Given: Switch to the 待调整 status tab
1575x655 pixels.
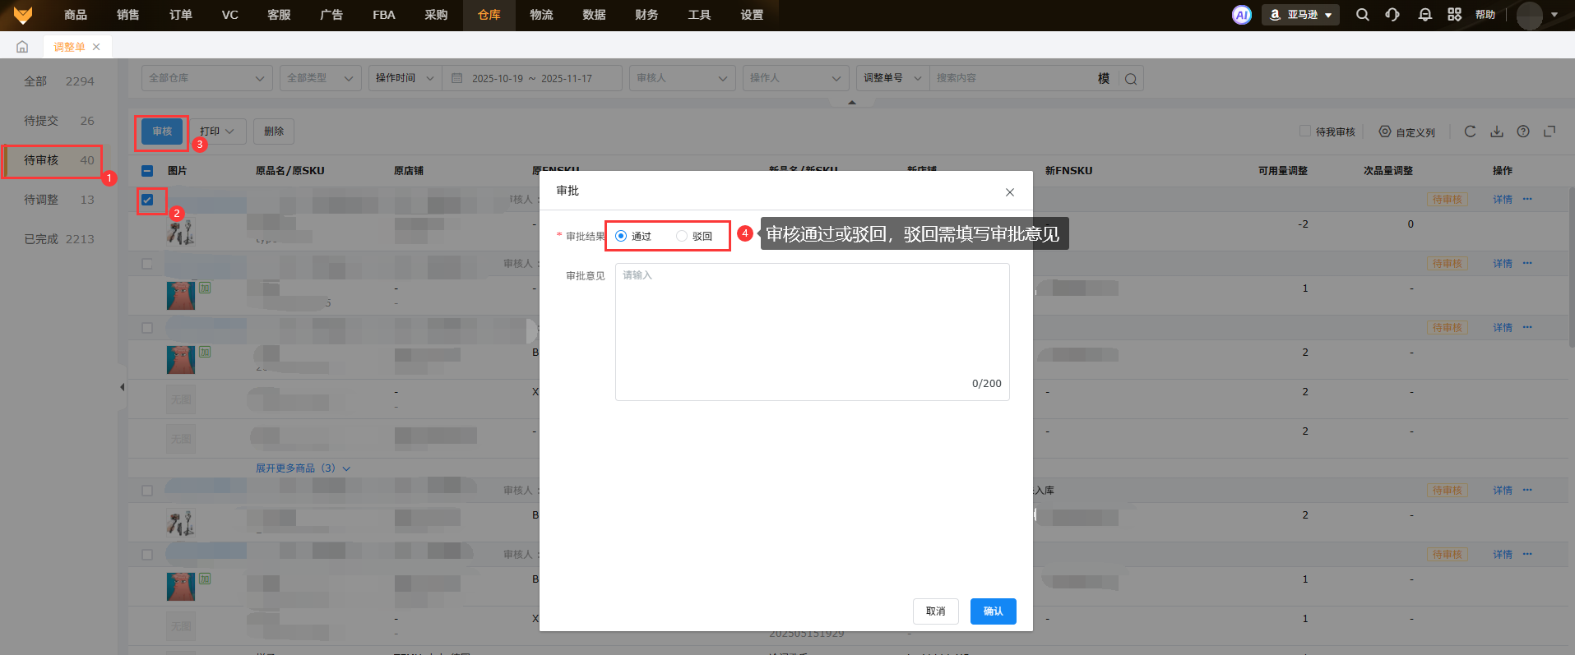Looking at the screenshot, I should (x=58, y=200).
